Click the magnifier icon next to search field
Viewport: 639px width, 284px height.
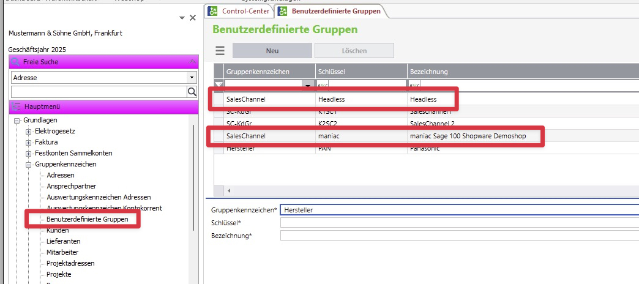tap(192, 92)
